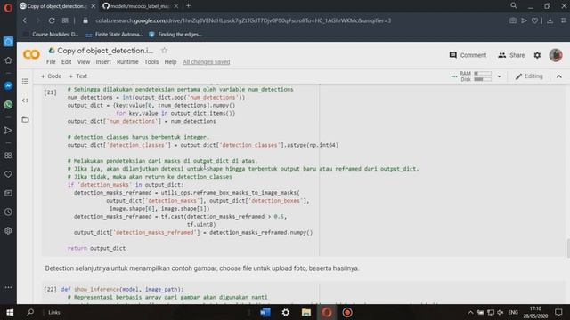Open Opera sidebar history clock
The width and height of the screenshot is (570, 320).
tap(8, 212)
